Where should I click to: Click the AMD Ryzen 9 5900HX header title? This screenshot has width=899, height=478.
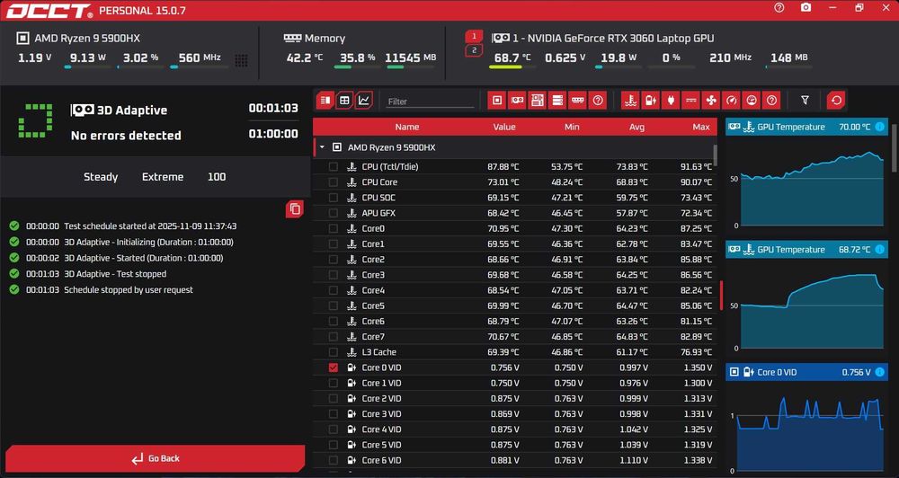tap(87, 39)
